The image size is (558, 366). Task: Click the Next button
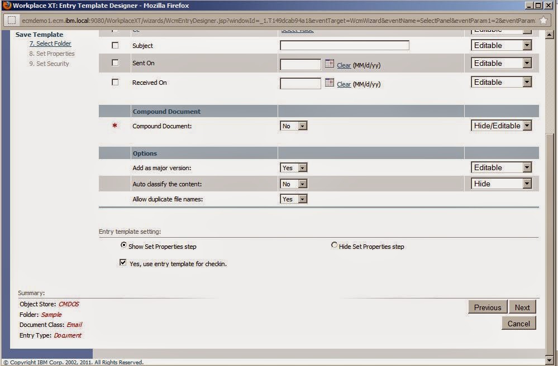(x=521, y=307)
